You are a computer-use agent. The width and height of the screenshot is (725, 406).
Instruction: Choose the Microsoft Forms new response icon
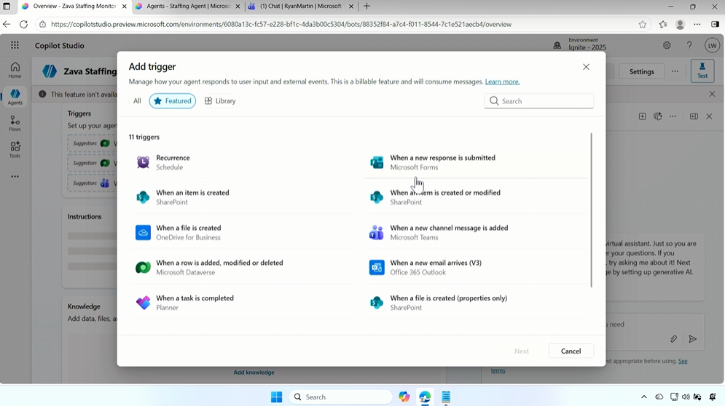[x=377, y=162]
